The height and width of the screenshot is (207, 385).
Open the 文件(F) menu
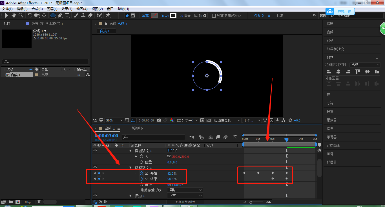click(x=7, y=9)
